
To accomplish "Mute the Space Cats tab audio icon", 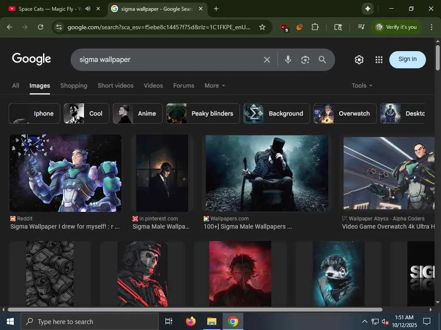I will point(88,9).
